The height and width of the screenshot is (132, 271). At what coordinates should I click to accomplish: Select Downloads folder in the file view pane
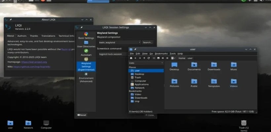tap(214, 66)
